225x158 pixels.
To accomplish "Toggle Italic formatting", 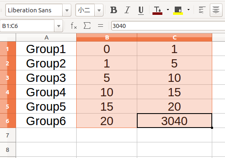I will point(127,10).
